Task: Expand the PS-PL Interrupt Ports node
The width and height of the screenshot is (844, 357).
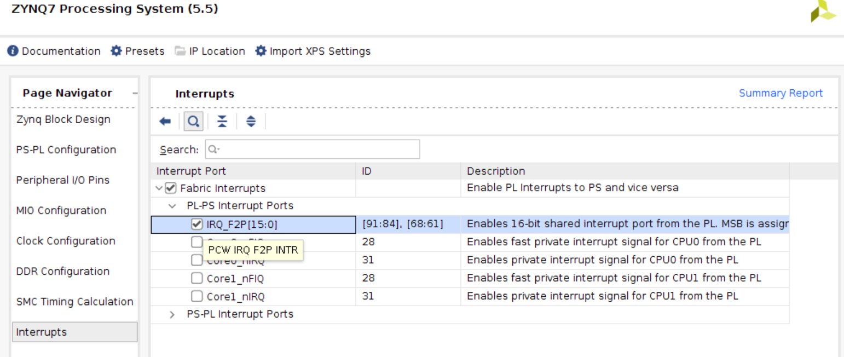Action: [172, 314]
